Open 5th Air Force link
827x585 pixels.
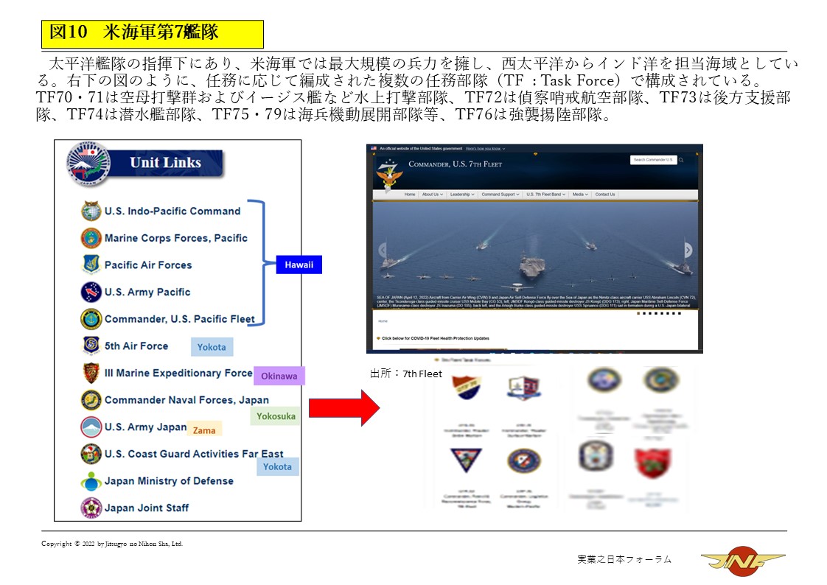(x=136, y=346)
